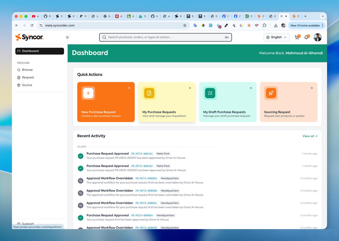Open the Chrome profile avatar in toolbar

[x=283, y=25]
